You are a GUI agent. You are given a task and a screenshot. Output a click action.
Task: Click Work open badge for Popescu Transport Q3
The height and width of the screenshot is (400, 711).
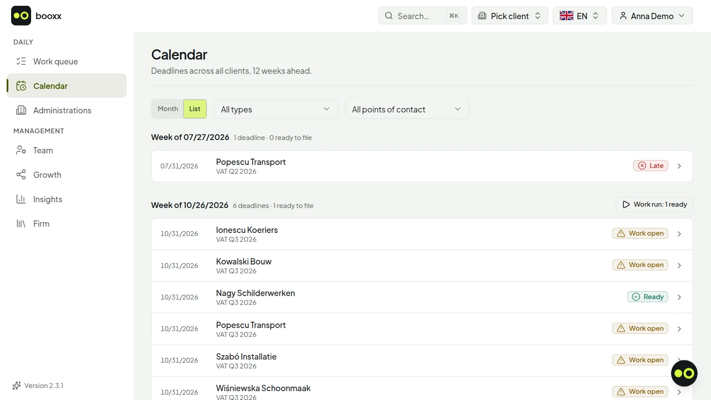(640, 328)
